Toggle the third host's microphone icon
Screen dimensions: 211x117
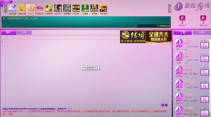[x=205, y=68]
